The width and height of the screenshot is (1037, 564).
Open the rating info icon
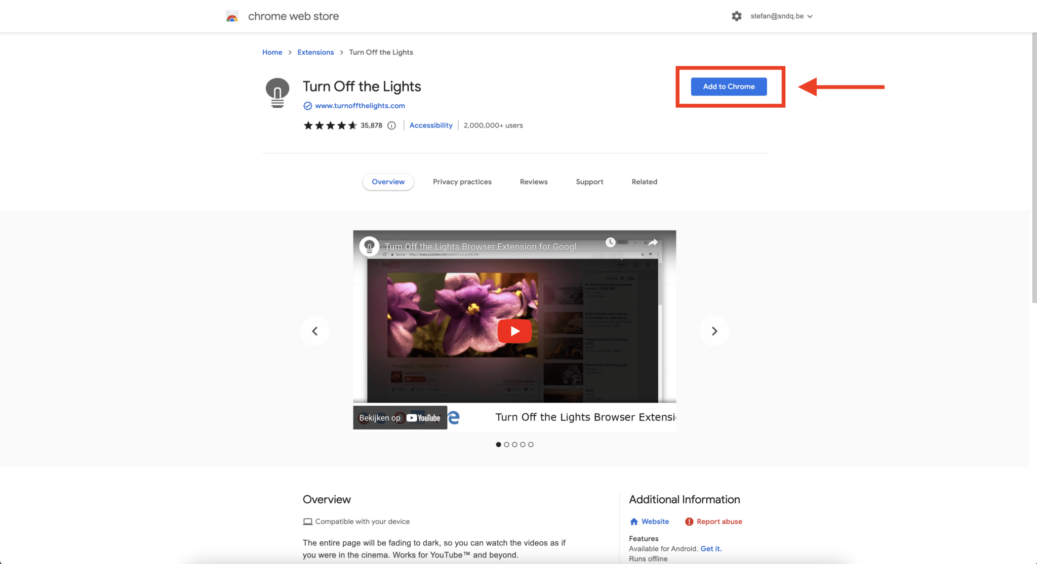[x=391, y=125]
